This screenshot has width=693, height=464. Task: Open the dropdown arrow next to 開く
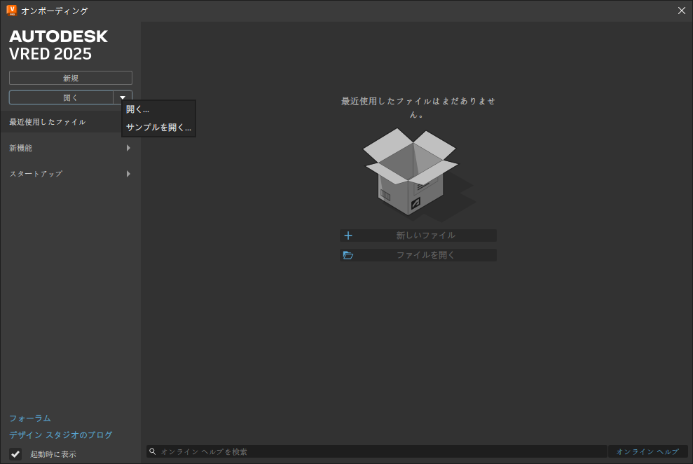point(122,97)
